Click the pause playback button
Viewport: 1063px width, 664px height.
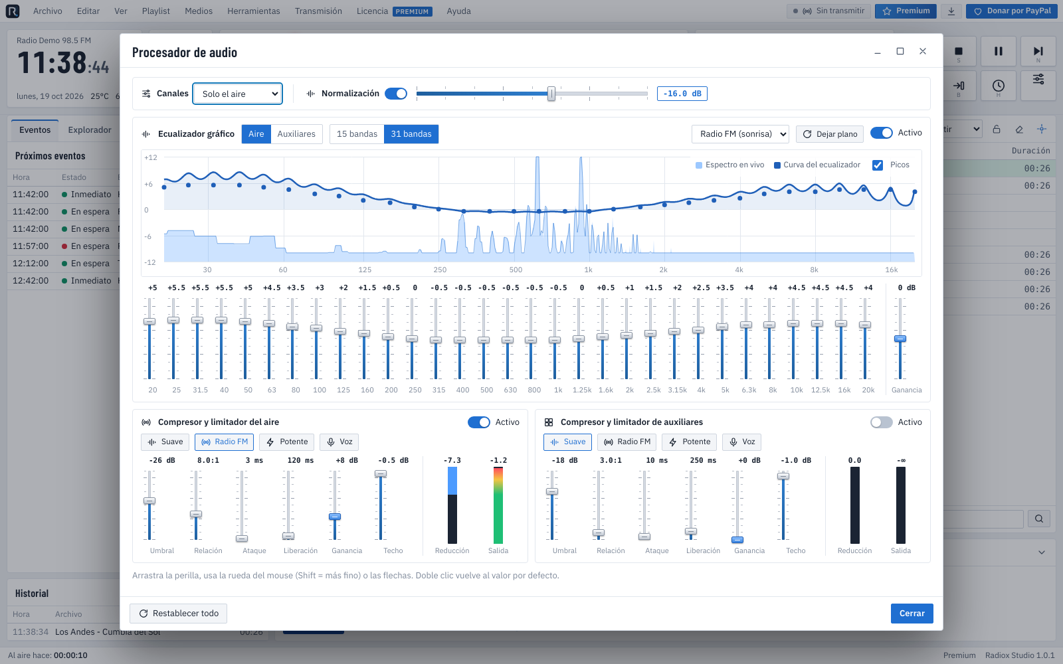pos(998,51)
